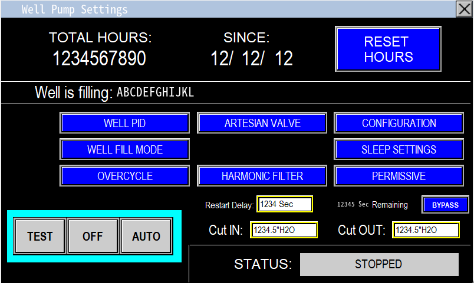Open the CONFIGURATION page
The width and height of the screenshot is (474, 283).
click(x=399, y=124)
